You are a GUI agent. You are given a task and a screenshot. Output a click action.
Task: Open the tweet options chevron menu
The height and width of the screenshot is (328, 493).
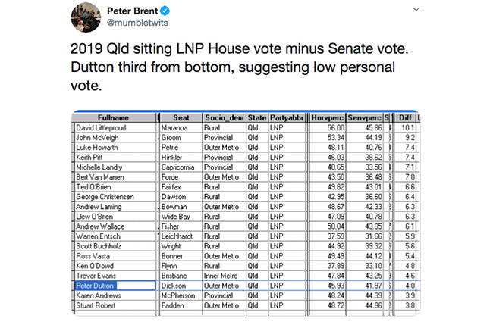[x=416, y=9]
